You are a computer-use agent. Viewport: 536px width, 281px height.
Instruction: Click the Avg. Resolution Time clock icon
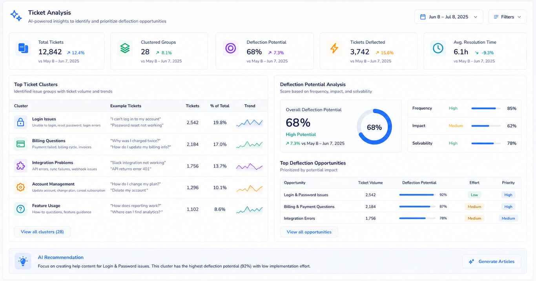point(438,48)
